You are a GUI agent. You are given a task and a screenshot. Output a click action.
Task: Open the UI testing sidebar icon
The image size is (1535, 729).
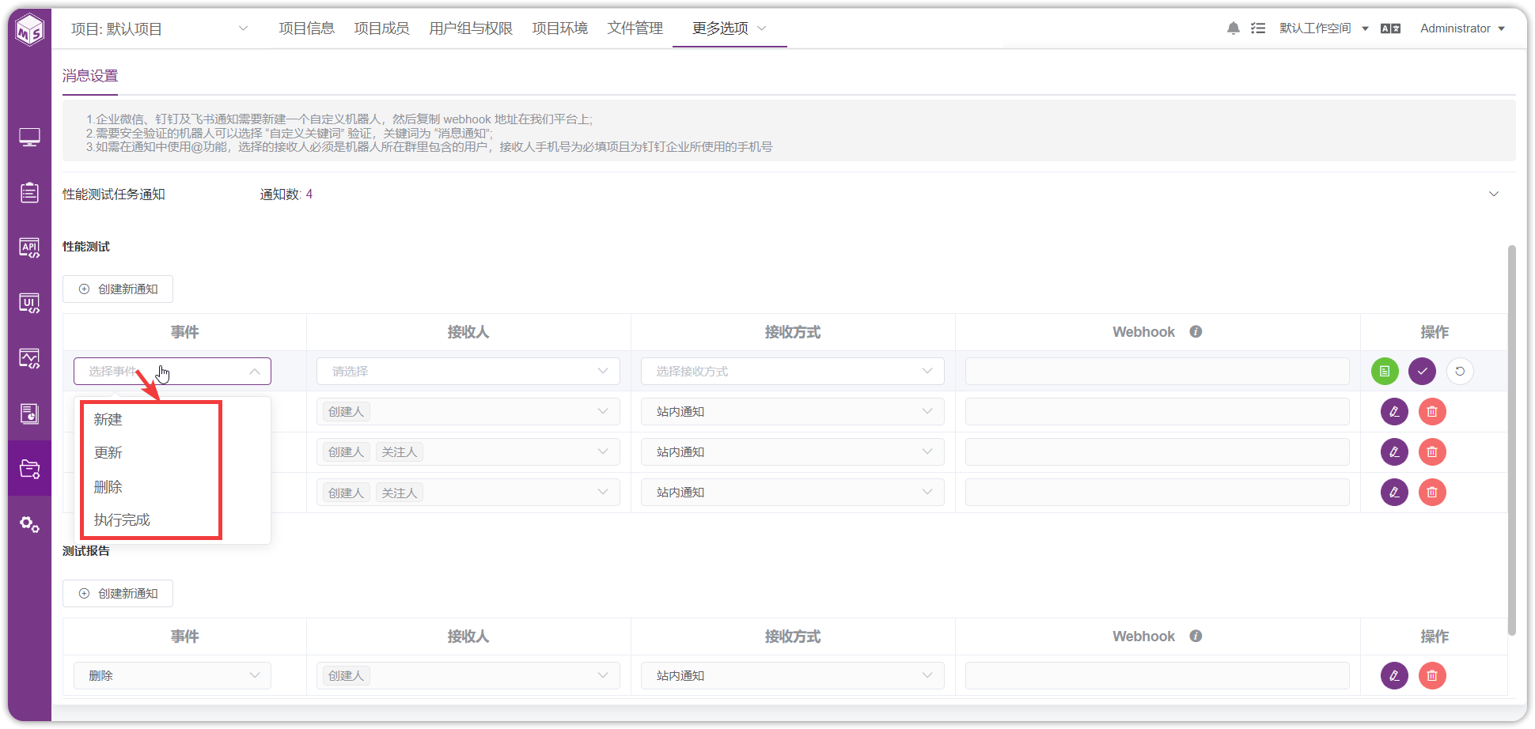tap(29, 303)
